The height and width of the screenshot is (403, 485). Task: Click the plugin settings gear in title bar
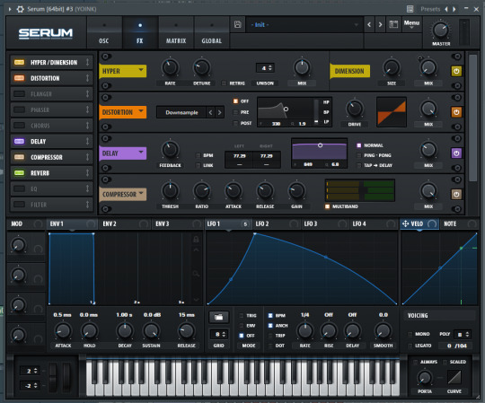(x=20, y=9)
